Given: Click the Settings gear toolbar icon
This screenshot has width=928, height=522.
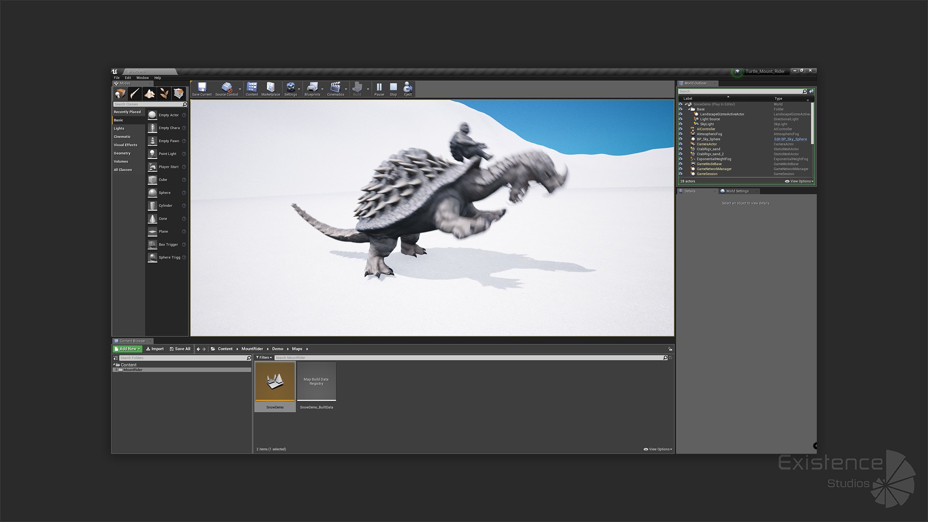Looking at the screenshot, I should (x=290, y=87).
